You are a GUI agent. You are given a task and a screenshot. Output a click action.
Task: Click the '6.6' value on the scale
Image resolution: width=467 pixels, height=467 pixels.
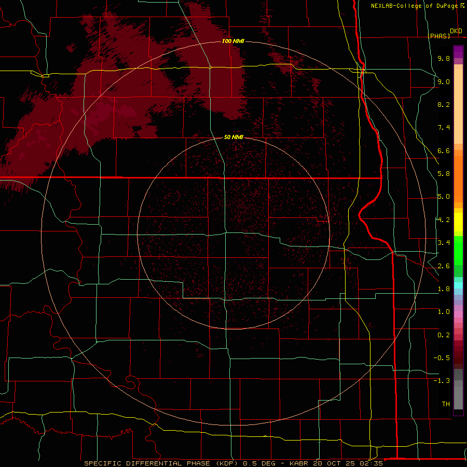click(x=444, y=150)
